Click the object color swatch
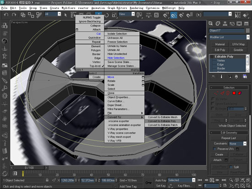This screenshot has width=252, height=189. (x=248, y=30)
